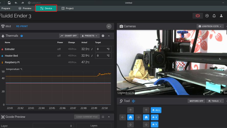Click the Gcode Preview fullscreen icon
Screen dimensions: 227x128
[103, 117]
